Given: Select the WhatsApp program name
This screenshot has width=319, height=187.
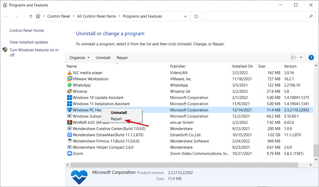Looking at the screenshot, I should click(x=82, y=85).
